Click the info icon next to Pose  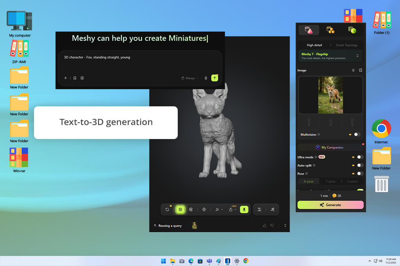(307, 173)
